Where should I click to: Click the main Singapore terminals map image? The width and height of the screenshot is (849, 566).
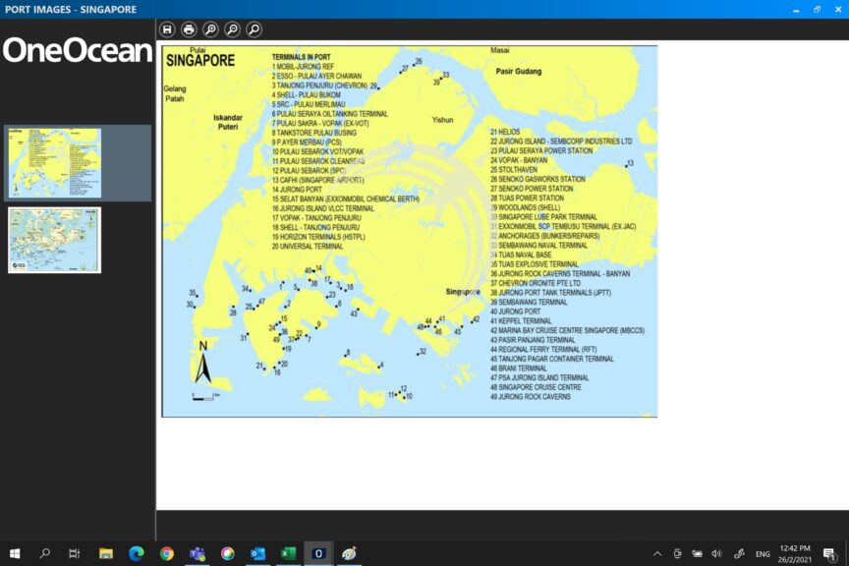coord(410,231)
